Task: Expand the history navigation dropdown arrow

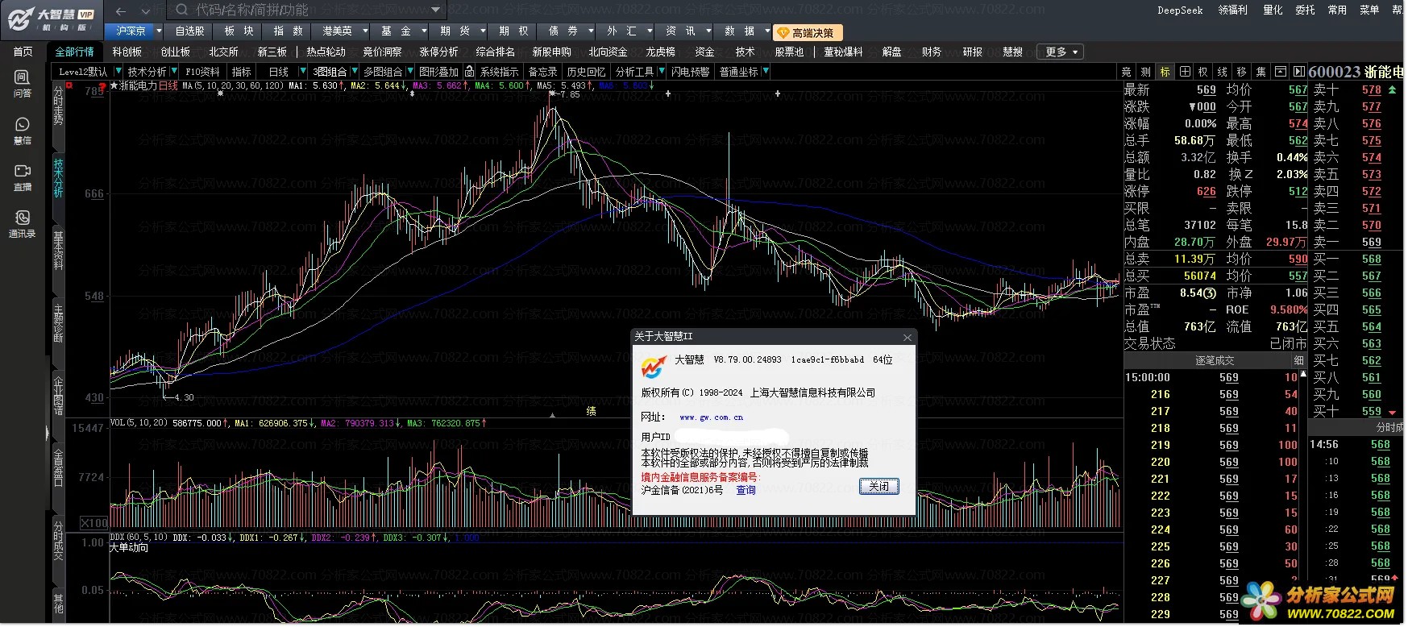Action: 145,10
